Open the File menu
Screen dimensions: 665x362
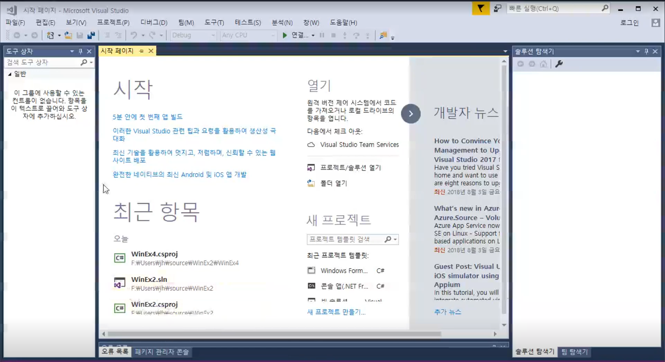tap(15, 23)
